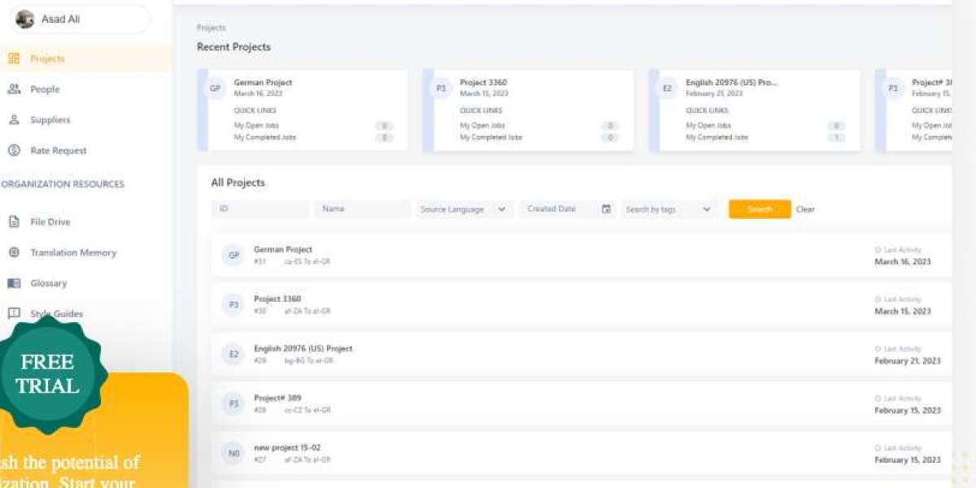Click the FREE TRIAL badge
The image size is (976, 488).
pyautogui.click(x=47, y=374)
